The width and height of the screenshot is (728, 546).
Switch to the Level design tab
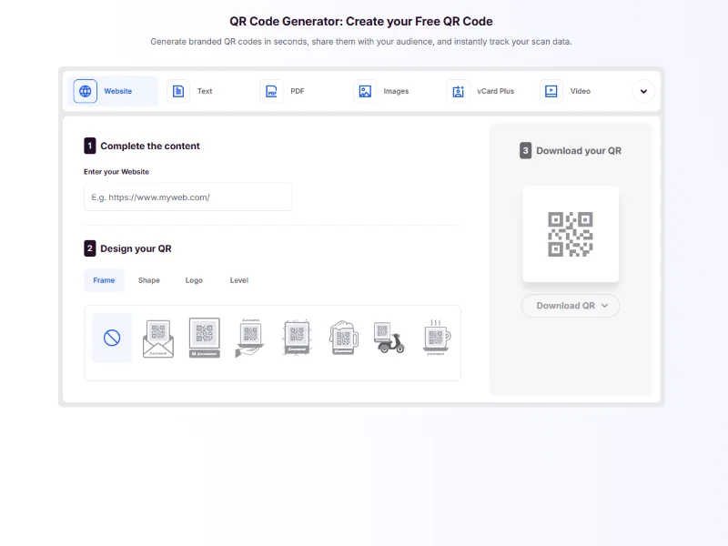pos(239,280)
